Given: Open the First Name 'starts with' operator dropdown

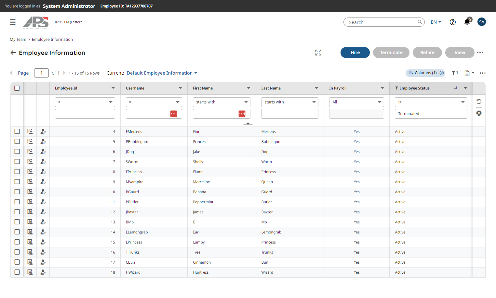Looking at the screenshot, I should (x=221, y=102).
